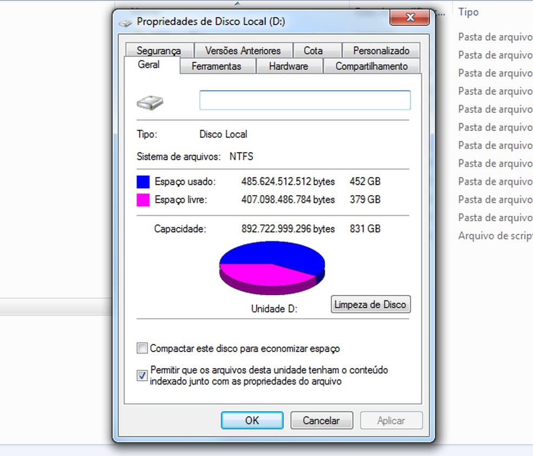The width and height of the screenshot is (533, 456).
Task: Click 892.722.999.296 bytes capacity value
Action: [288, 229]
